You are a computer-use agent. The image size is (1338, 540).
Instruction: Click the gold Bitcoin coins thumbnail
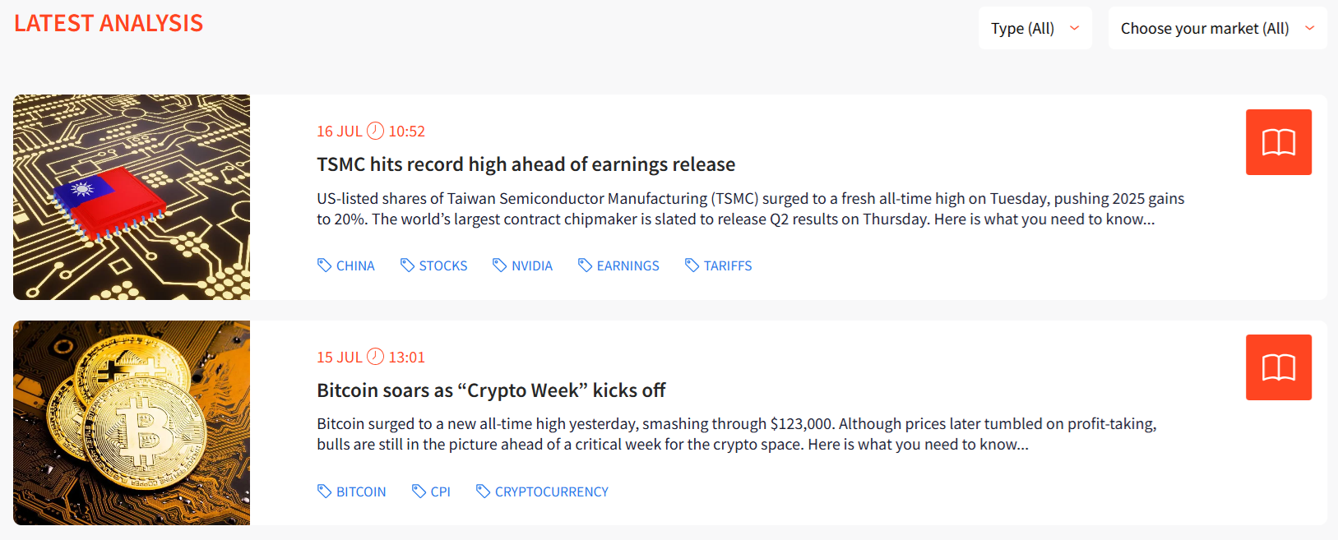[x=132, y=422]
